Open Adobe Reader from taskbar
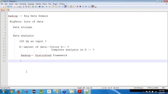 pyautogui.click(x=80, y=92)
